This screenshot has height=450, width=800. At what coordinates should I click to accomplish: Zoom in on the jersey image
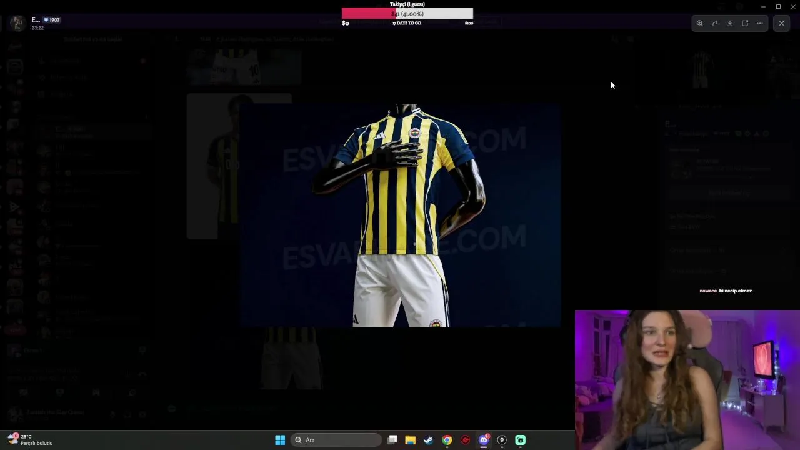(700, 23)
